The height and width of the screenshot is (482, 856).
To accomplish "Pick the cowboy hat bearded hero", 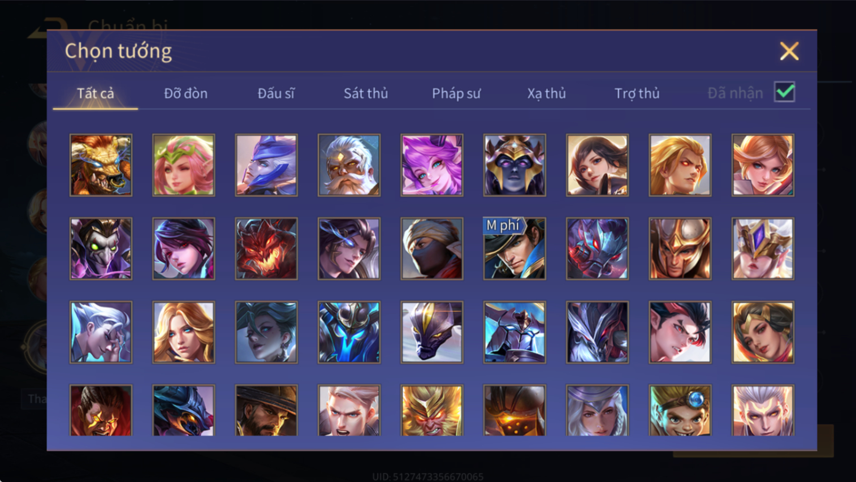I will click(x=266, y=411).
